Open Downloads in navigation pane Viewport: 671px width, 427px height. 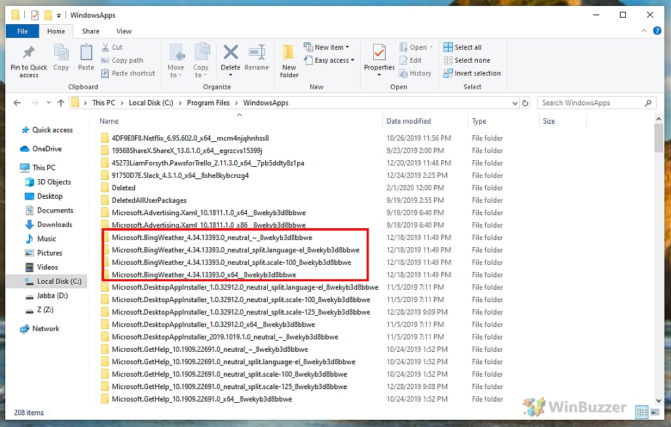click(x=48, y=224)
